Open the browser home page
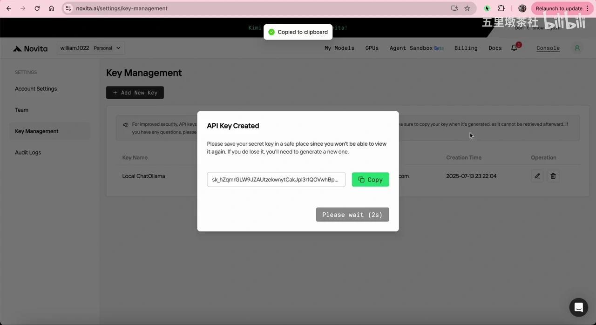The image size is (596, 325). click(51, 8)
